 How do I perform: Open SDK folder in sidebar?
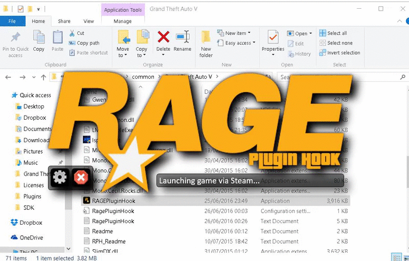pyautogui.click(x=25, y=207)
